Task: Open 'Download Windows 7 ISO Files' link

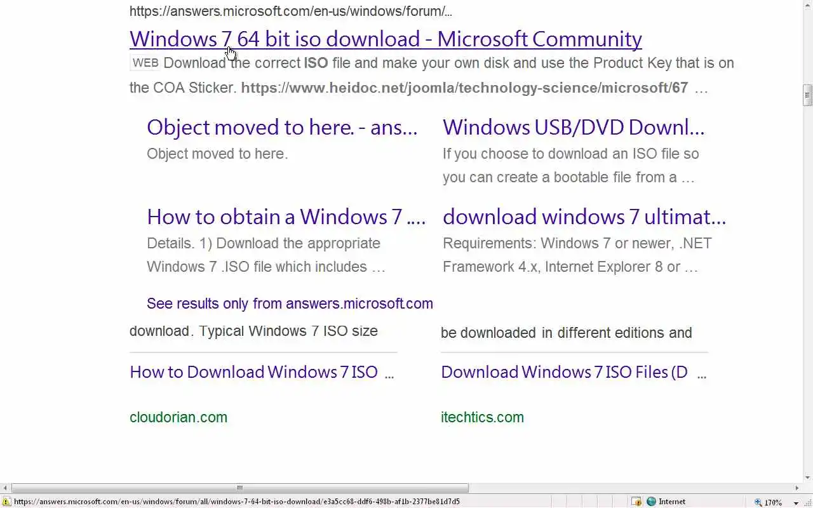Action: pyautogui.click(x=574, y=371)
